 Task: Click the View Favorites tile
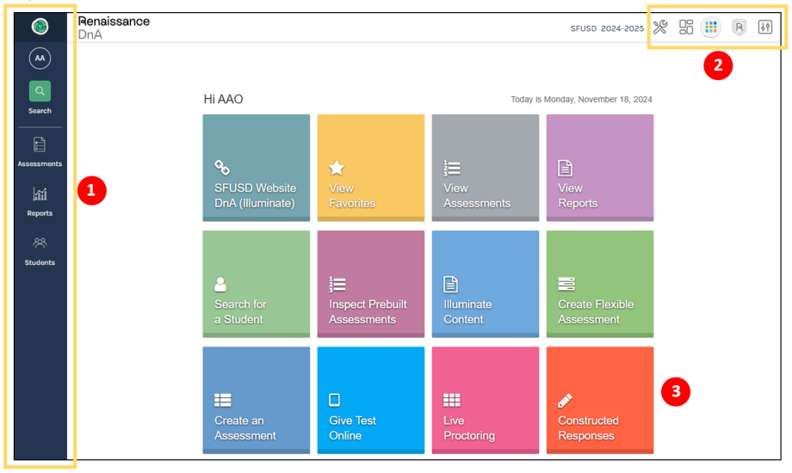[370, 168]
